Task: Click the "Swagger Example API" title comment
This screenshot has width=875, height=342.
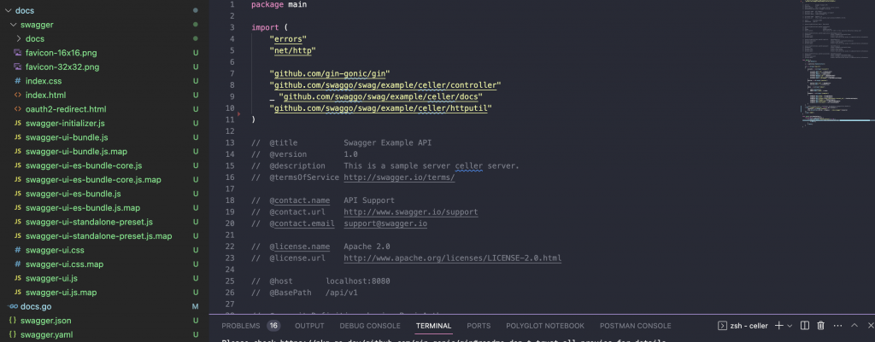Action: pos(387,142)
